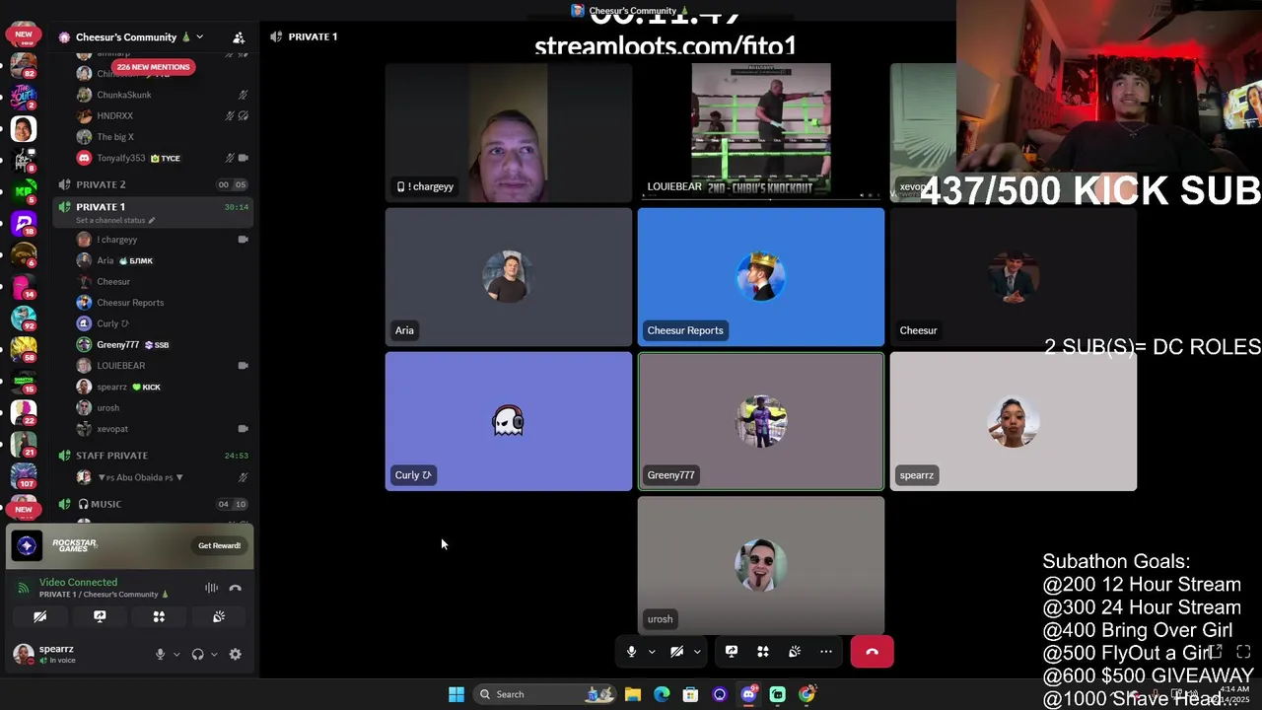This screenshot has width=1262, height=710.
Task: Click noise suppression waveform icon
Action: pos(211,588)
